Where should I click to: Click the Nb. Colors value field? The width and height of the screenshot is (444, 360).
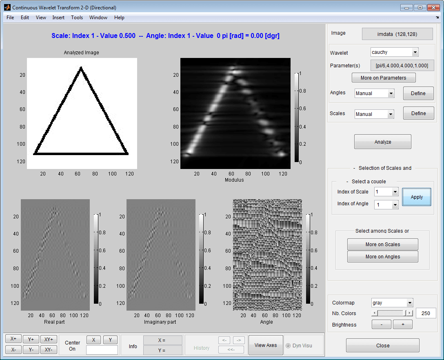pyautogui.click(x=426, y=313)
